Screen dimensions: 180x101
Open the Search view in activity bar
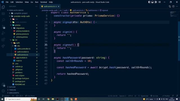(3, 20)
